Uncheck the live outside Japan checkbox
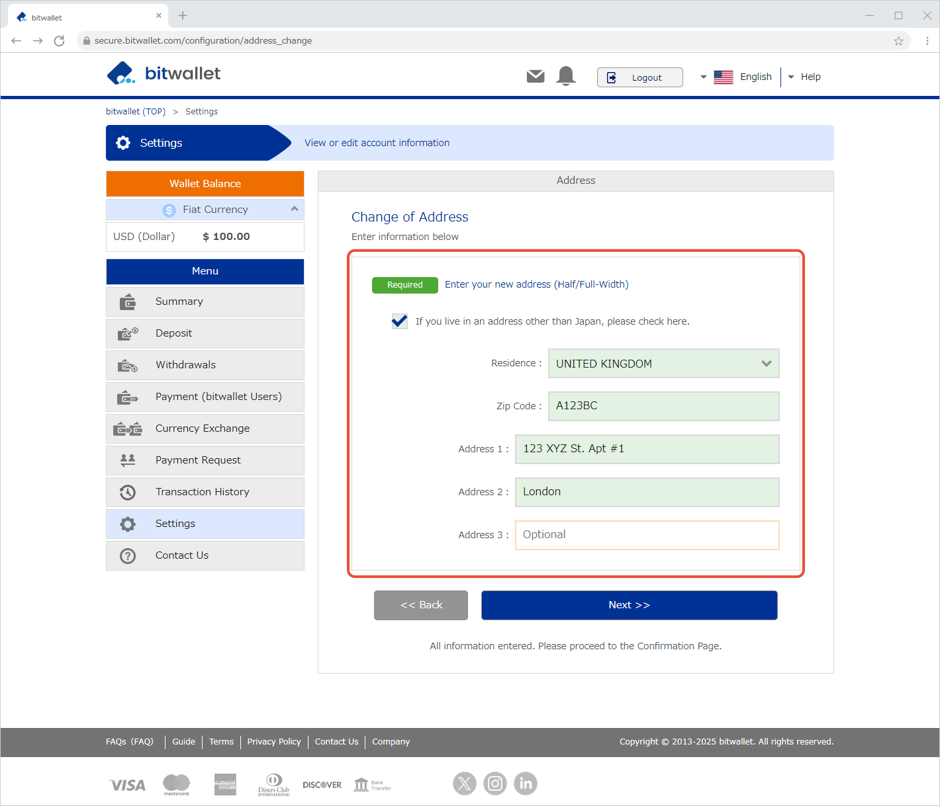This screenshot has width=940, height=806. [x=399, y=321]
